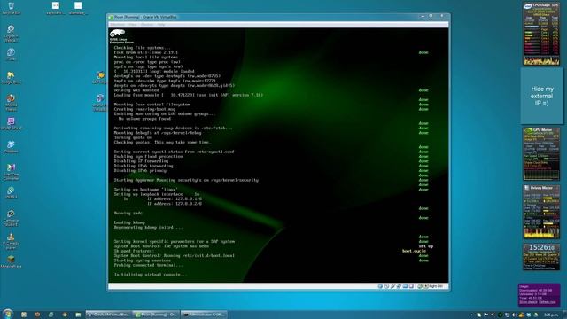
Task: Select the Google Docs desktop shortcut
Action: (x=11, y=77)
